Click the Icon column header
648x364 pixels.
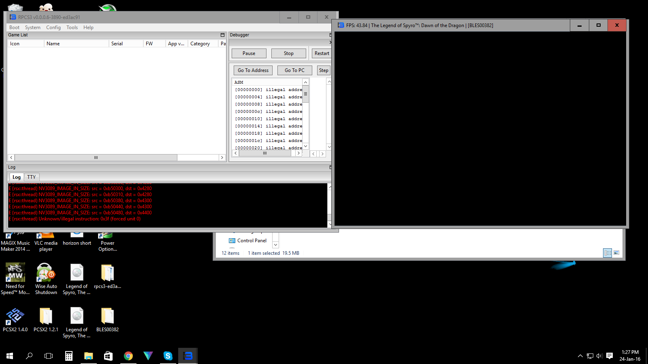tap(26, 44)
